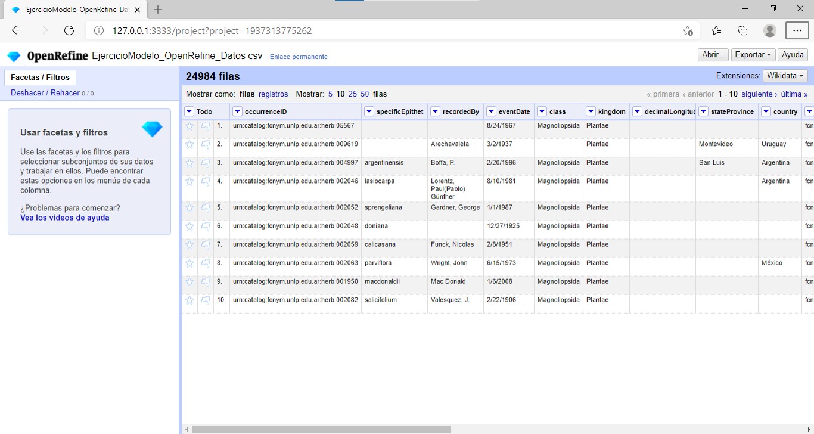Reload the browser page
Screen dimensions: 814x434
pyautogui.click(x=69, y=30)
